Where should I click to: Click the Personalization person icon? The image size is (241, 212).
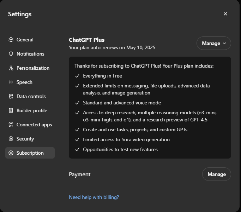(11, 68)
